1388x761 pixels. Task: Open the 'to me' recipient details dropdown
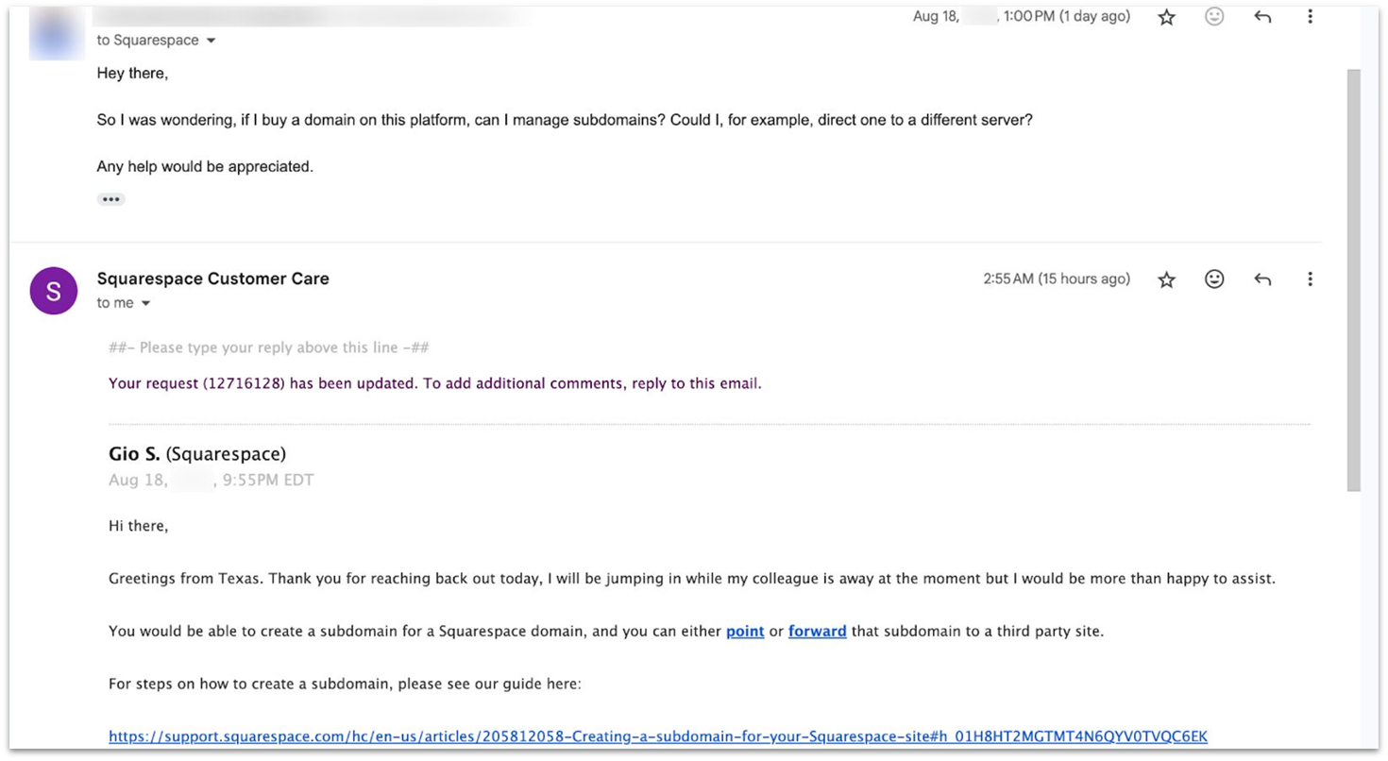(123, 302)
